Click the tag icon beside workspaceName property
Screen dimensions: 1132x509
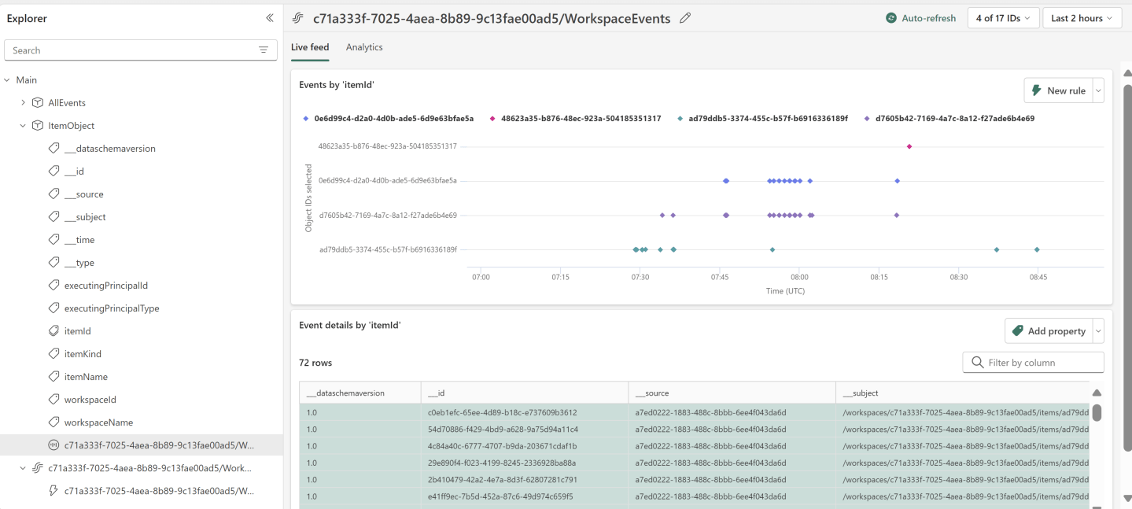pos(53,422)
